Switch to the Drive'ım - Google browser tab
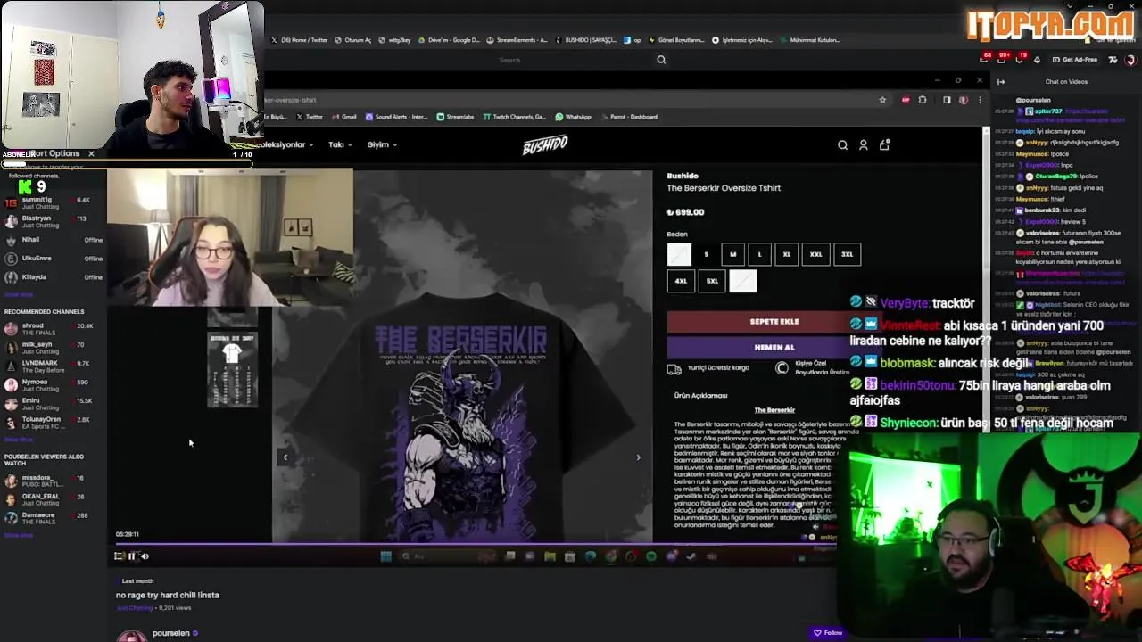The image size is (1142, 642). [x=449, y=40]
